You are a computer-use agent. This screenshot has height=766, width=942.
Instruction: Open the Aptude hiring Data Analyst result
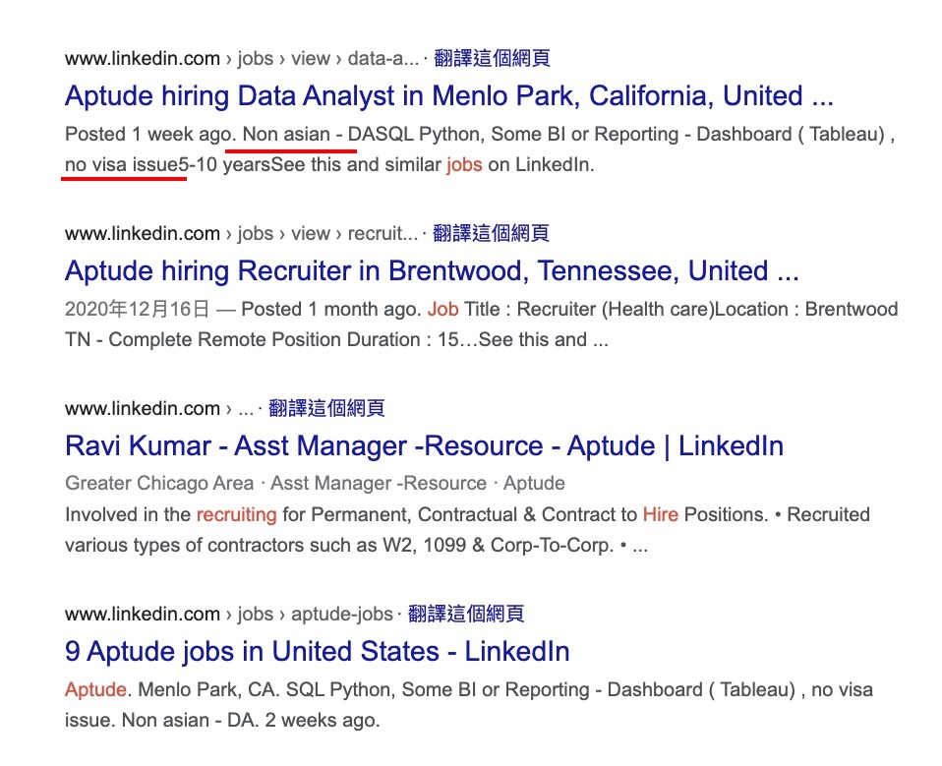(448, 96)
